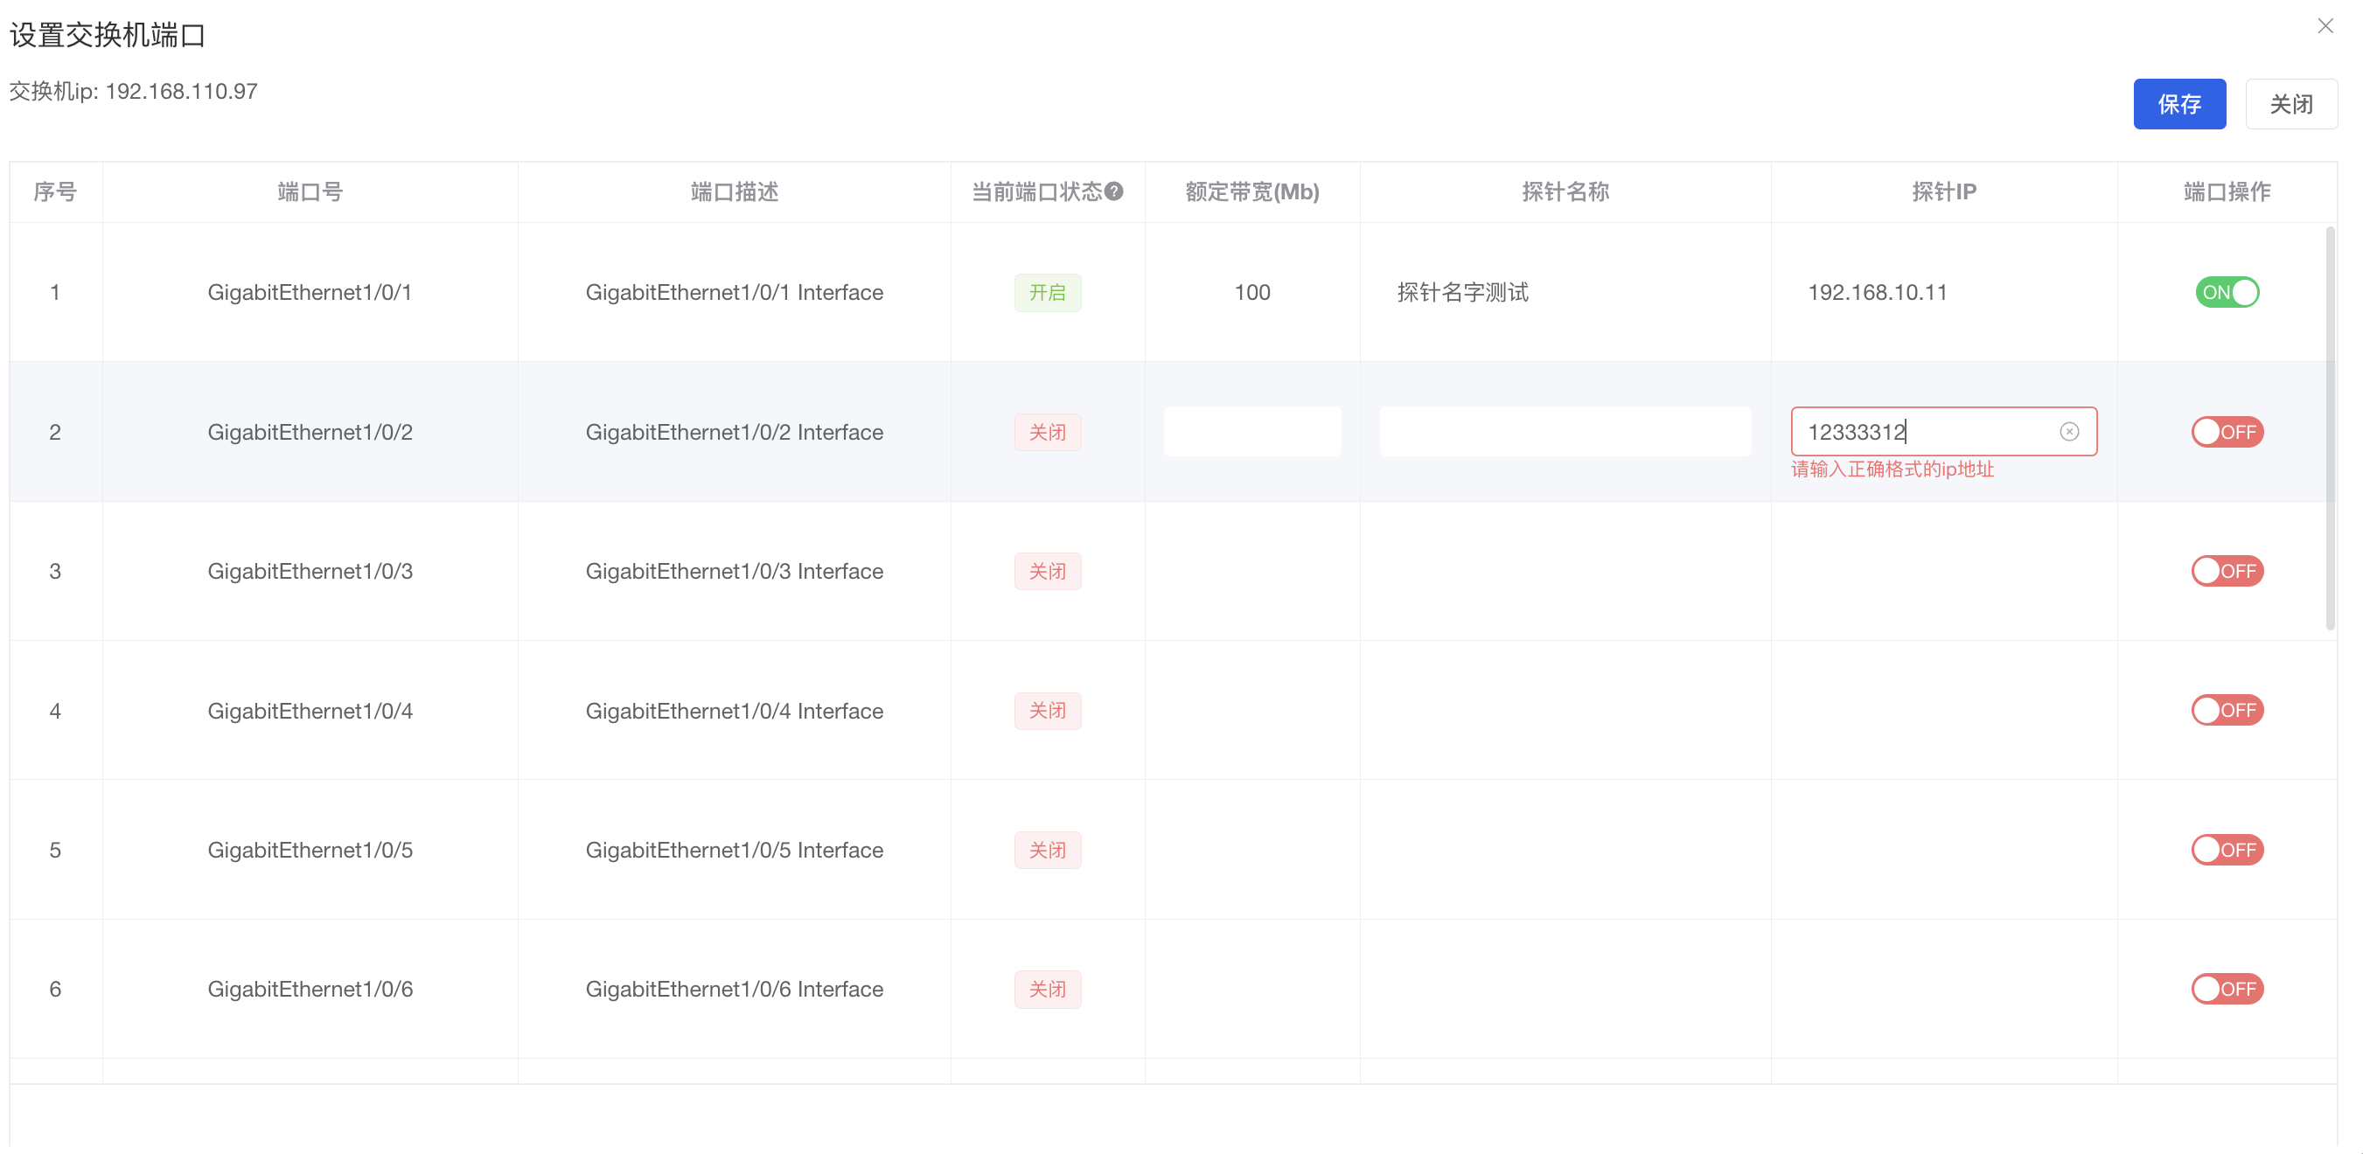Click the 关闭 button next to 保存
This screenshot has width=2363, height=1154.
pyautogui.click(x=2290, y=104)
